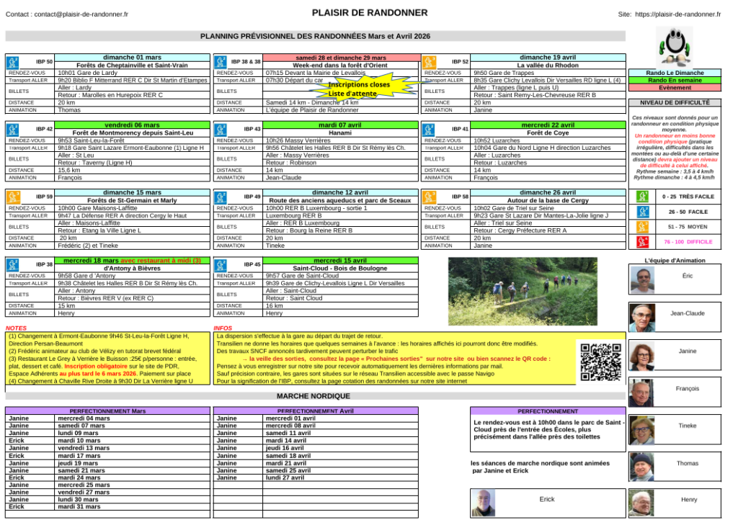Click Erick's portrait photo under Perfectionnement
738x530 pixels.
pos(484,502)
